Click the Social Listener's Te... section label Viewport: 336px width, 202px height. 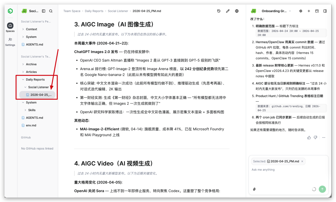36,56
